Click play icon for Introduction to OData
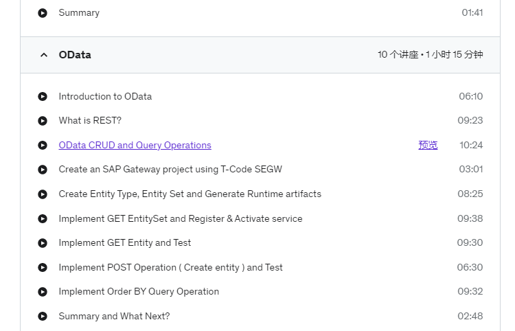 [x=43, y=97]
